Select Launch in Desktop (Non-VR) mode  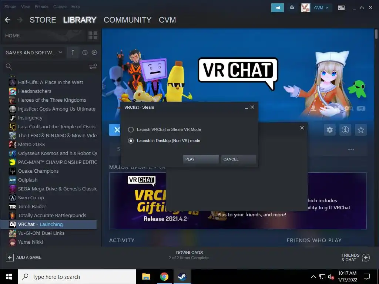click(164, 141)
